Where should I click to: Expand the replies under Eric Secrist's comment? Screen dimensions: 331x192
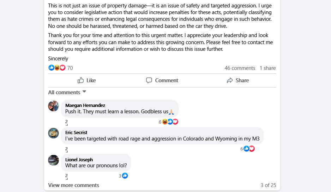tap(66, 149)
